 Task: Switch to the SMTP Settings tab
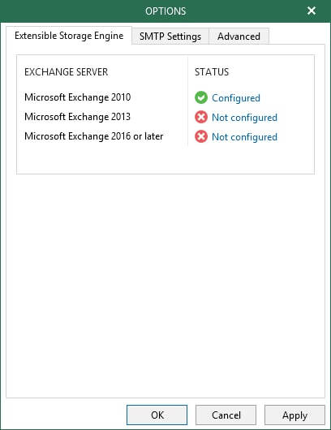[x=170, y=37]
